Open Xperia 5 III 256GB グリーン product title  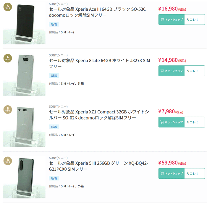(x=98, y=166)
